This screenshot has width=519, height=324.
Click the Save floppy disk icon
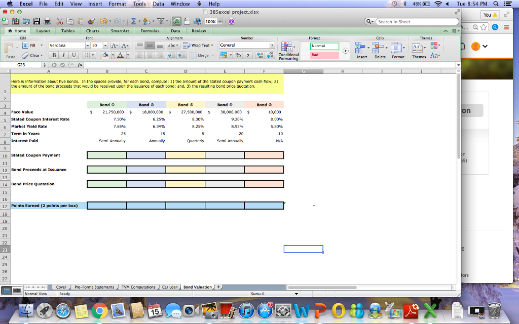click(36, 21)
